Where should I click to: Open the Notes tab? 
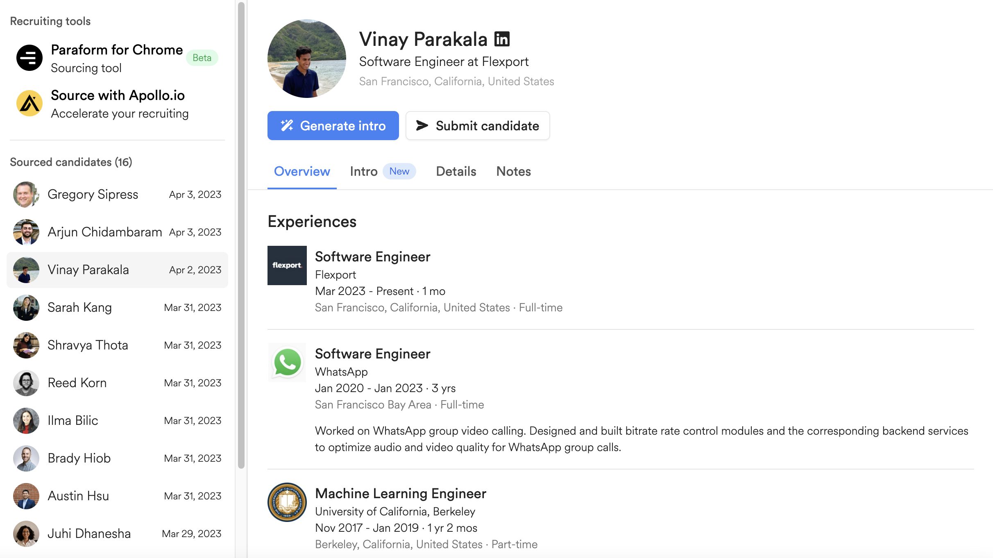[513, 171]
